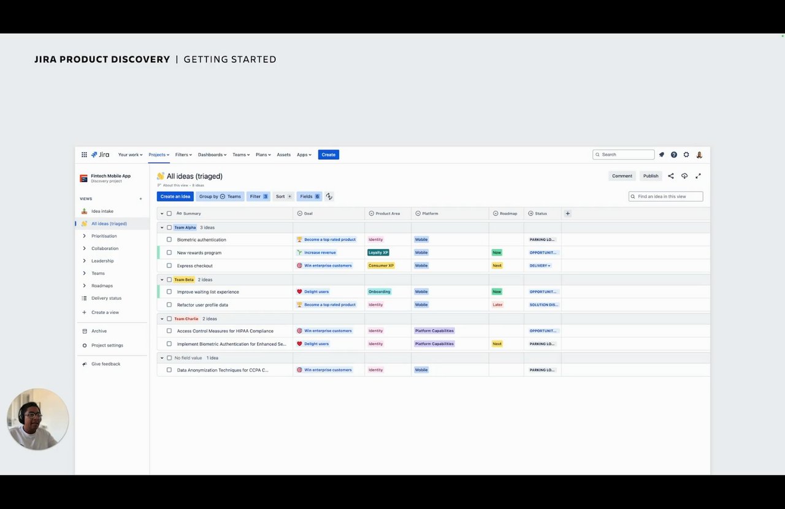
Task: Expand the Leadership views folder
Action: 84,261
